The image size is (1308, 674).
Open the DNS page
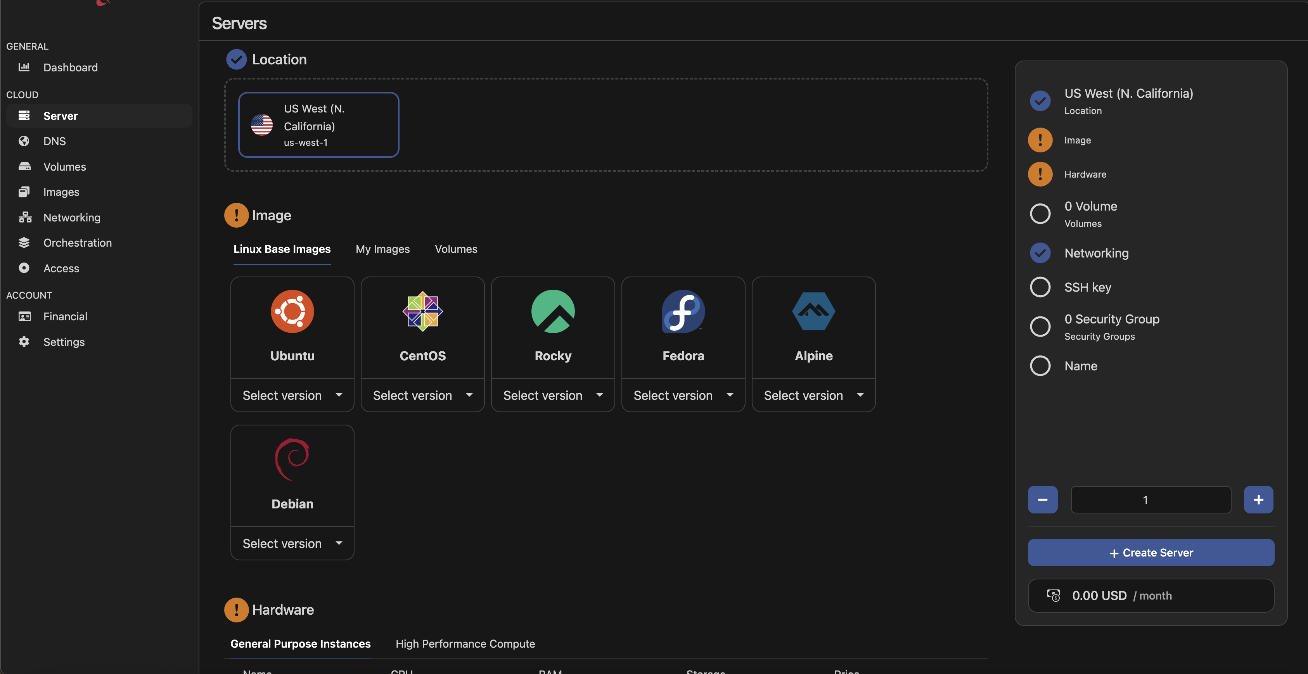pos(54,141)
